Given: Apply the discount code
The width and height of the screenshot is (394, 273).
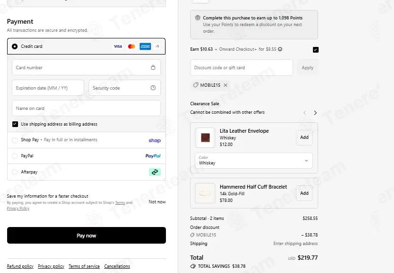Looking at the screenshot, I should pos(308,68).
